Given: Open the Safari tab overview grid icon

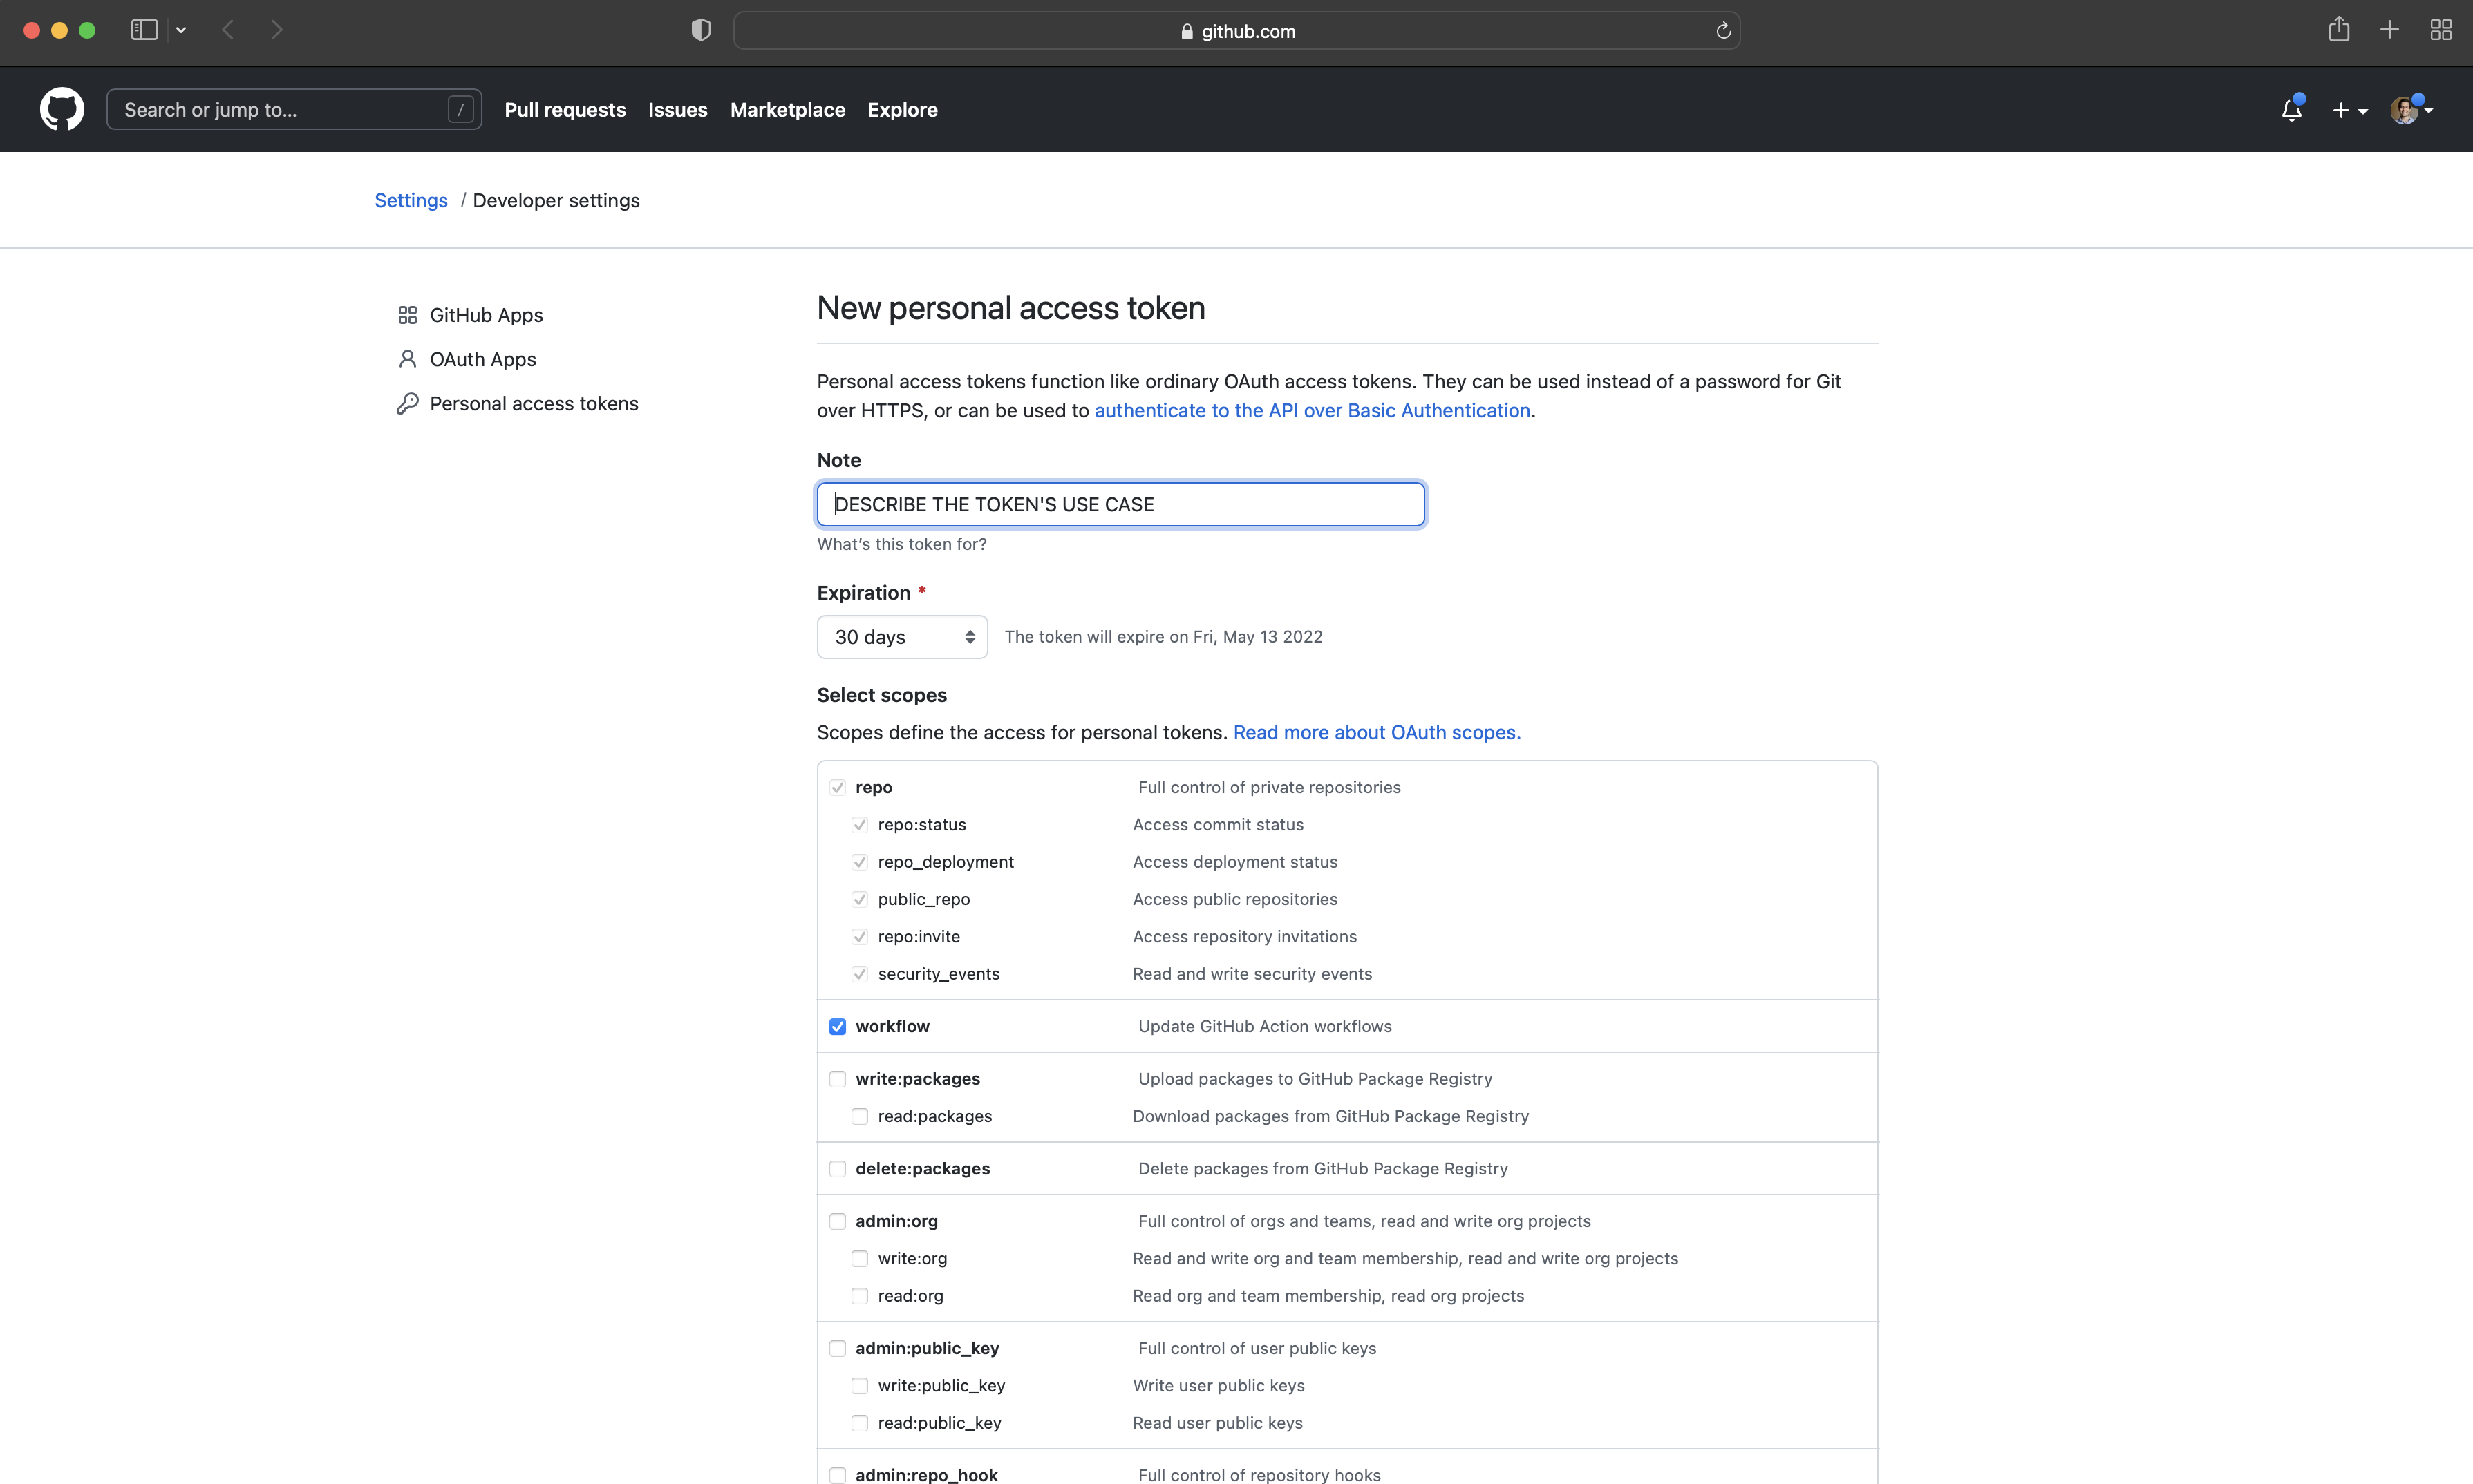Looking at the screenshot, I should click(x=2440, y=30).
